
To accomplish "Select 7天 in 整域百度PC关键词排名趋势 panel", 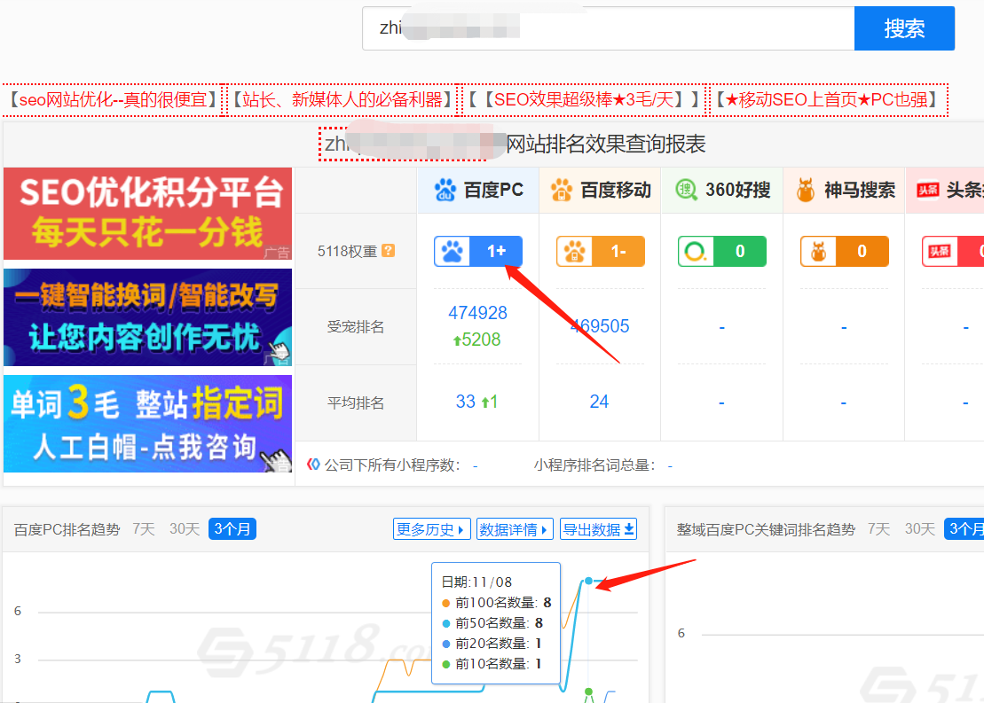I will click(x=879, y=529).
